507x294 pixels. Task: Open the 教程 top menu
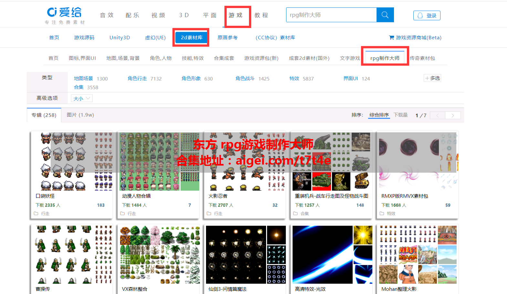(261, 15)
